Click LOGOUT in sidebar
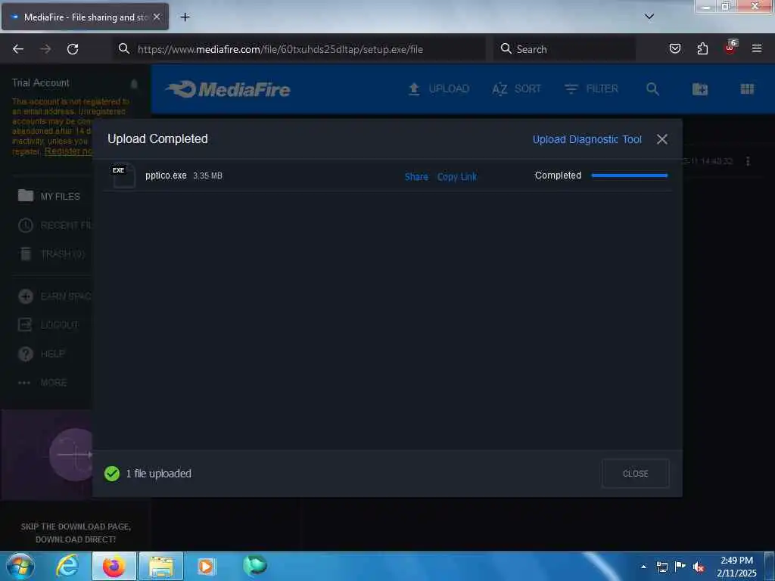Image resolution: width=775 pixels, height=581 pixels. 48,325
